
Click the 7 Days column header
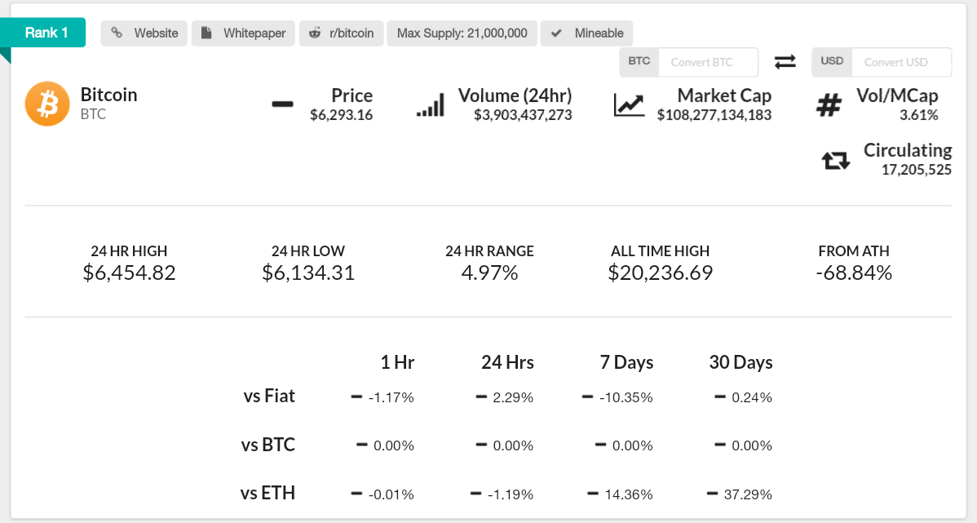click(626, 362)
